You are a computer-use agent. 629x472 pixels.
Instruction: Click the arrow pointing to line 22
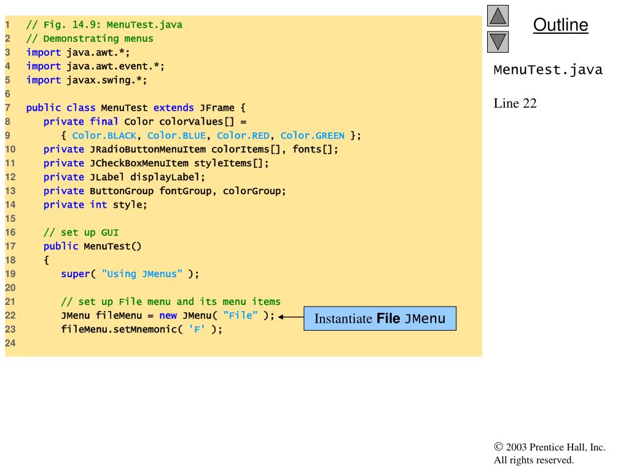(291, 317)
